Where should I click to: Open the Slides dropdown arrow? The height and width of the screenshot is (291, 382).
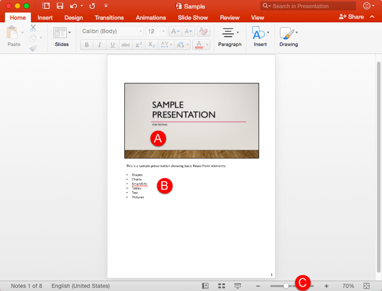pos(70,32)
